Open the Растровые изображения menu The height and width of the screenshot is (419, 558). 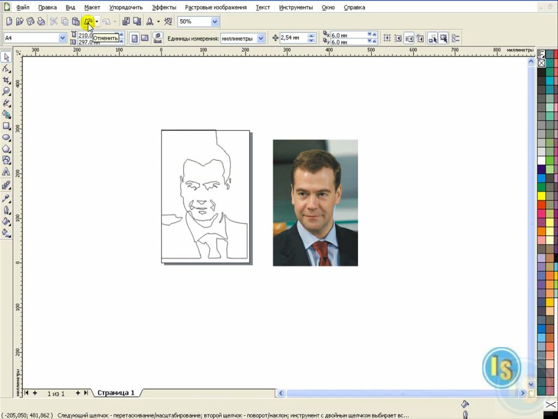point(216,7)
